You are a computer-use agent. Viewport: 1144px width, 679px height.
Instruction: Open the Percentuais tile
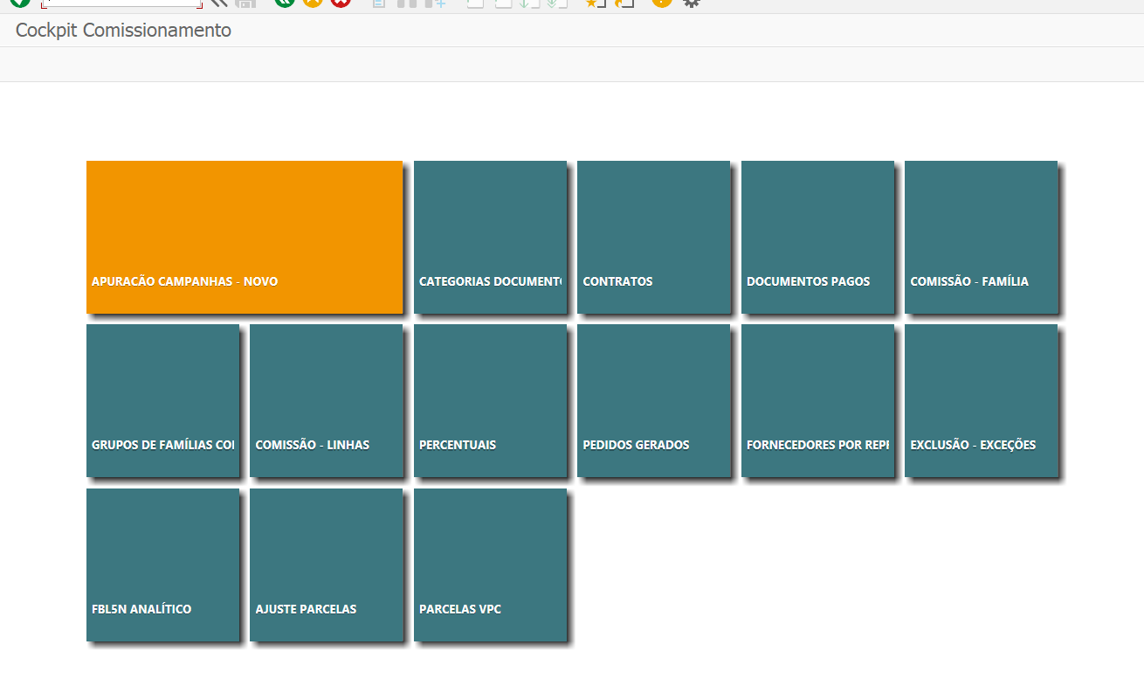tap(490, 400)
